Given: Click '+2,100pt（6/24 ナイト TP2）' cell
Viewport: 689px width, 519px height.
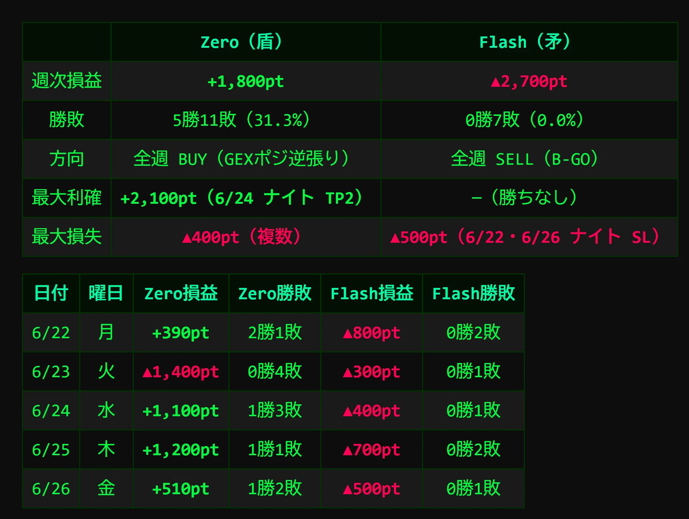Looking at the screenshot, I should tap(246, 198).
